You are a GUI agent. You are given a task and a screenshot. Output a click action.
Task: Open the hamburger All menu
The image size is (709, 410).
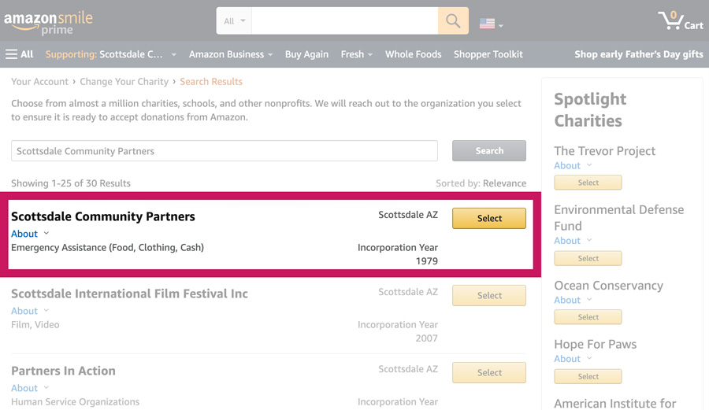(20, 54)
